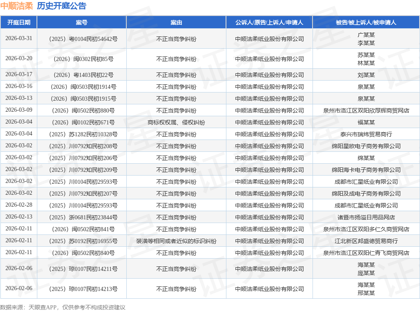Select date cell 2026-03-13
Screen dimensions: 420x311
[19, 98]
